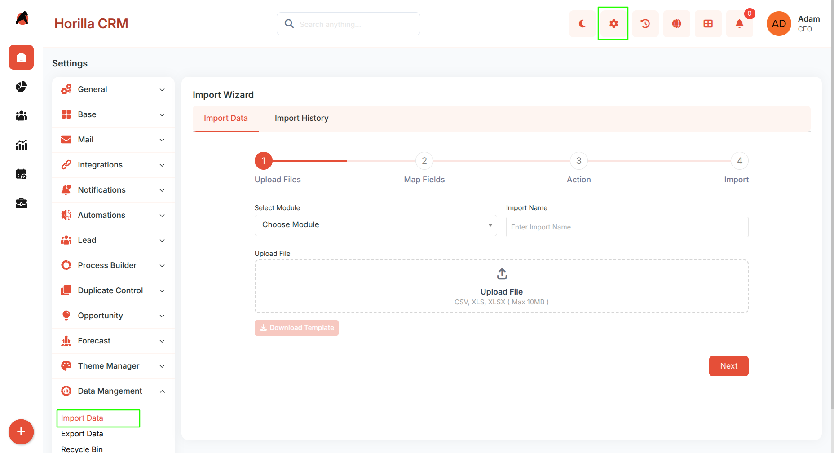Expand the Automations section
This screenshot has width=834, height=453.
pos(113,215)
